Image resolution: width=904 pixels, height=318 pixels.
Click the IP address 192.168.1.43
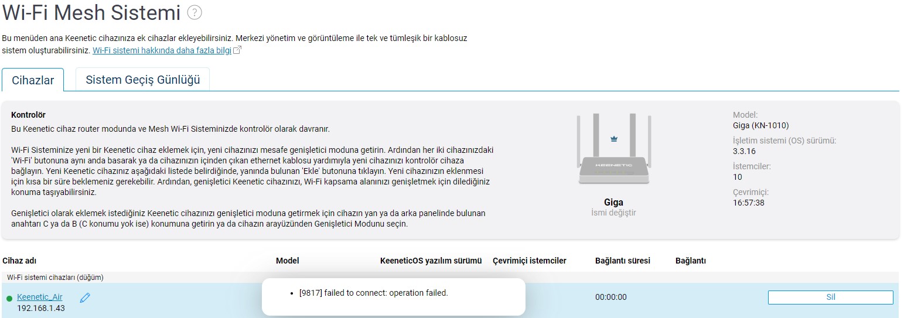tap(41, 308)
